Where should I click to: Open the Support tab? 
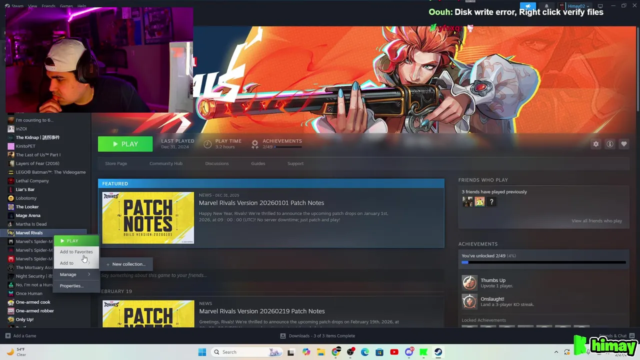295,163
